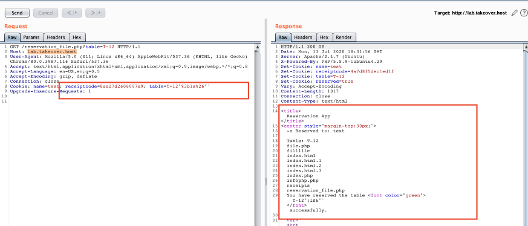This screenshot has height=226, width=528.
Task: Click the X-Powered-By PHP header
Action: tap(331, 62)
